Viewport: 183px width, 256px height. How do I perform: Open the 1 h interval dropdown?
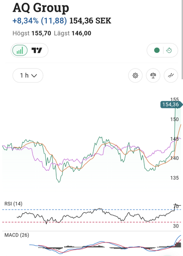[28, 75]
